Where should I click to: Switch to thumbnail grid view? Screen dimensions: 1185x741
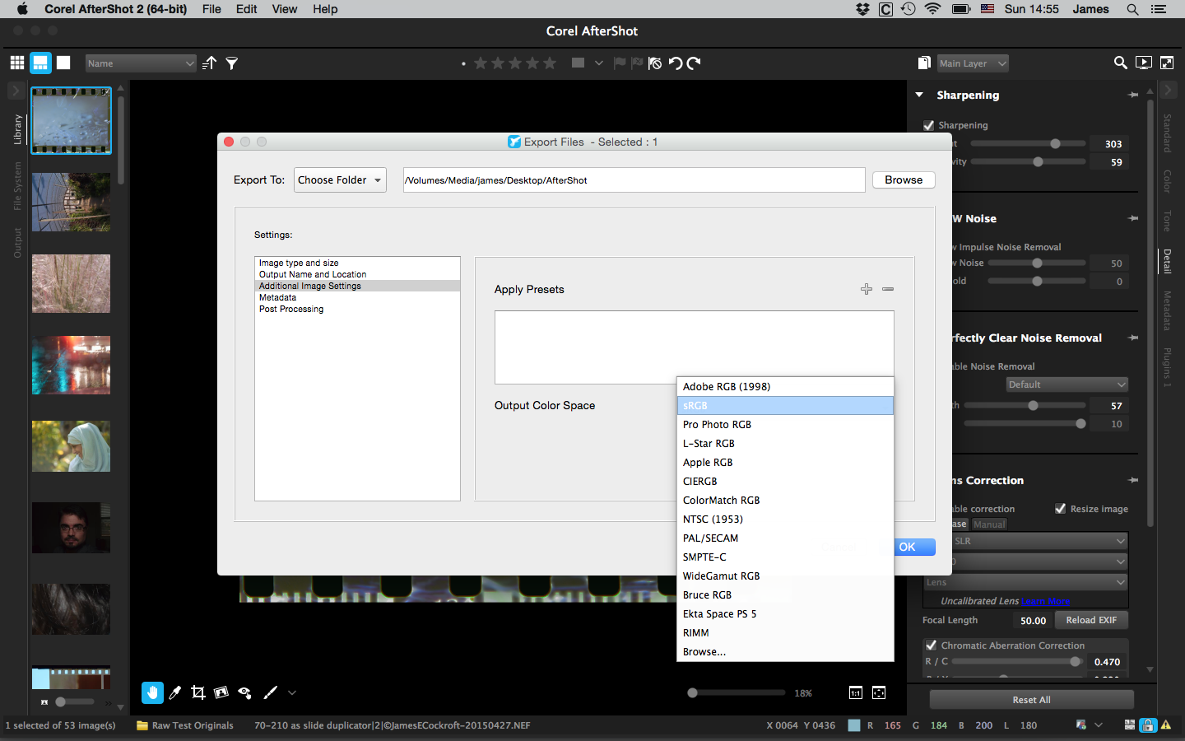pos(16,63)
